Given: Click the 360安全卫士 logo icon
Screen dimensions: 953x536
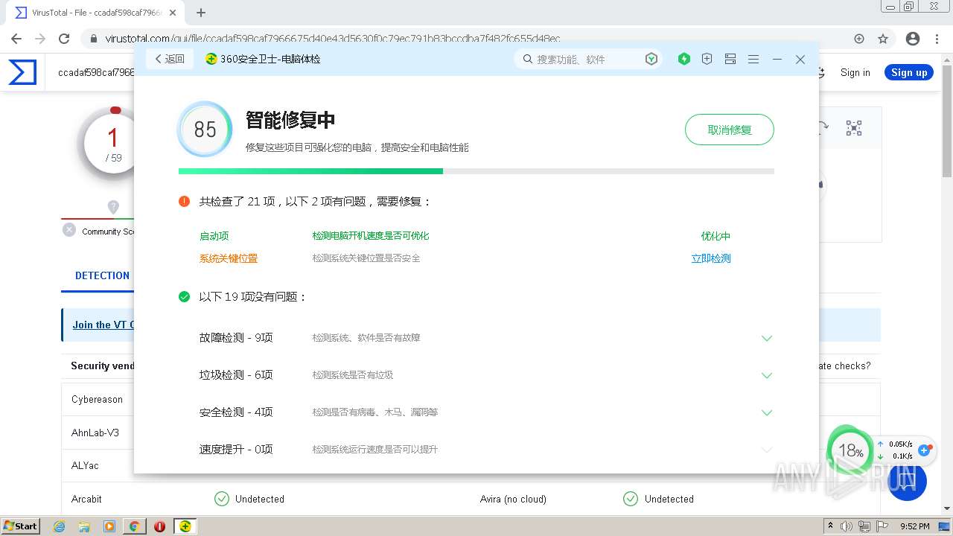Looking at the screenshot, I should click(x=211, y=59).
